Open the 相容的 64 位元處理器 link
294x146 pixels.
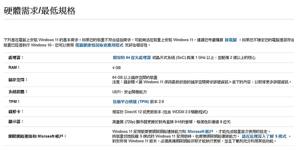(132, 57)
